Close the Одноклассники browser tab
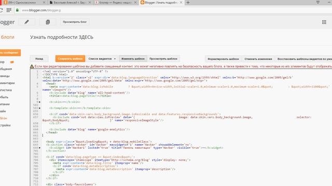 click(44, 3)
